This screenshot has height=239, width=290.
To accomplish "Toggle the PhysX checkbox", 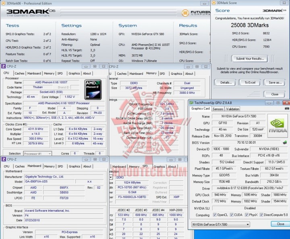I will [246, 215].
